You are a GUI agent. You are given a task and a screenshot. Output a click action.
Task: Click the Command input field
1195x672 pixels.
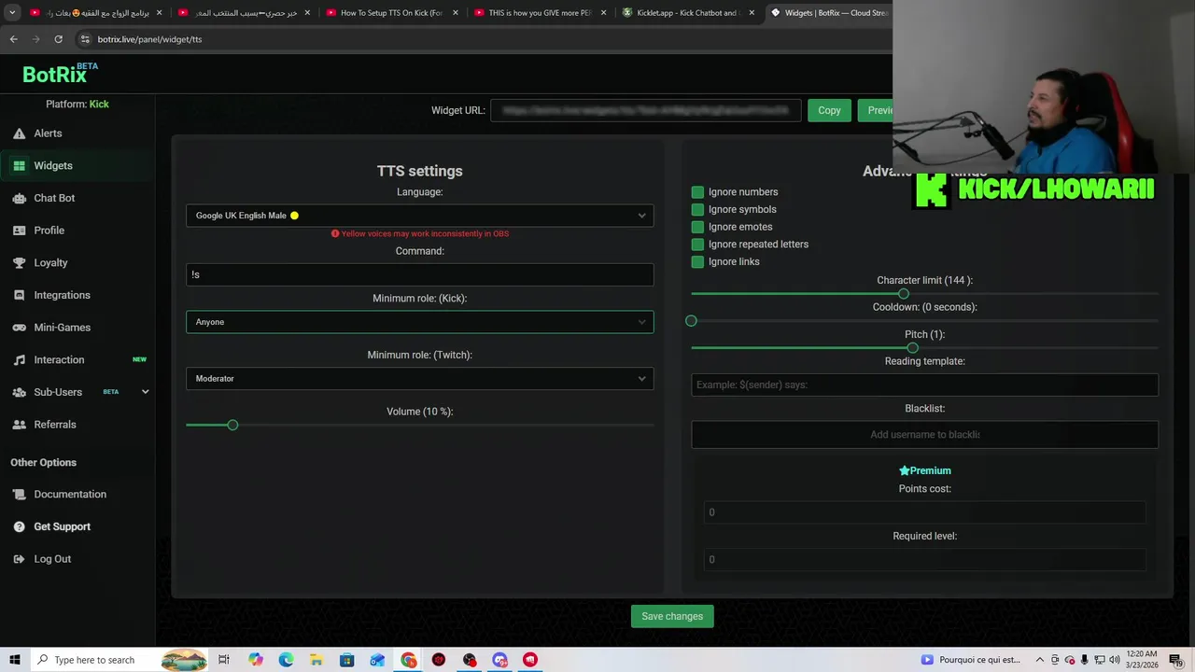click(420, 274)
